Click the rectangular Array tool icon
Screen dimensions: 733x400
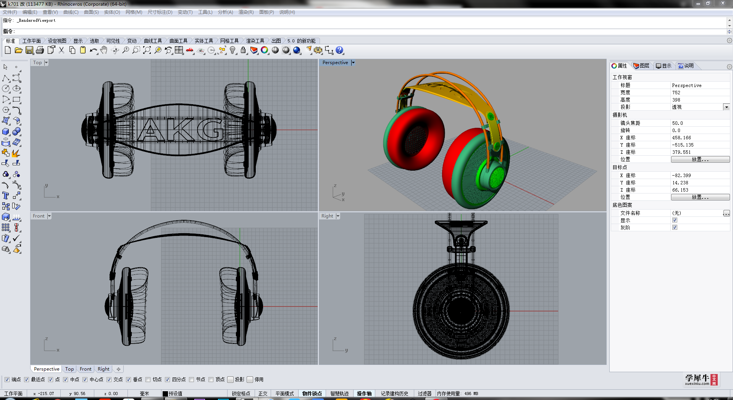click(x=6, y=228)
